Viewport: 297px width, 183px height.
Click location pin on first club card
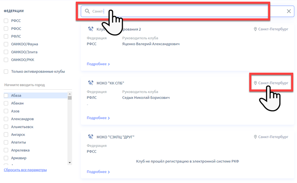click(256, 29)
